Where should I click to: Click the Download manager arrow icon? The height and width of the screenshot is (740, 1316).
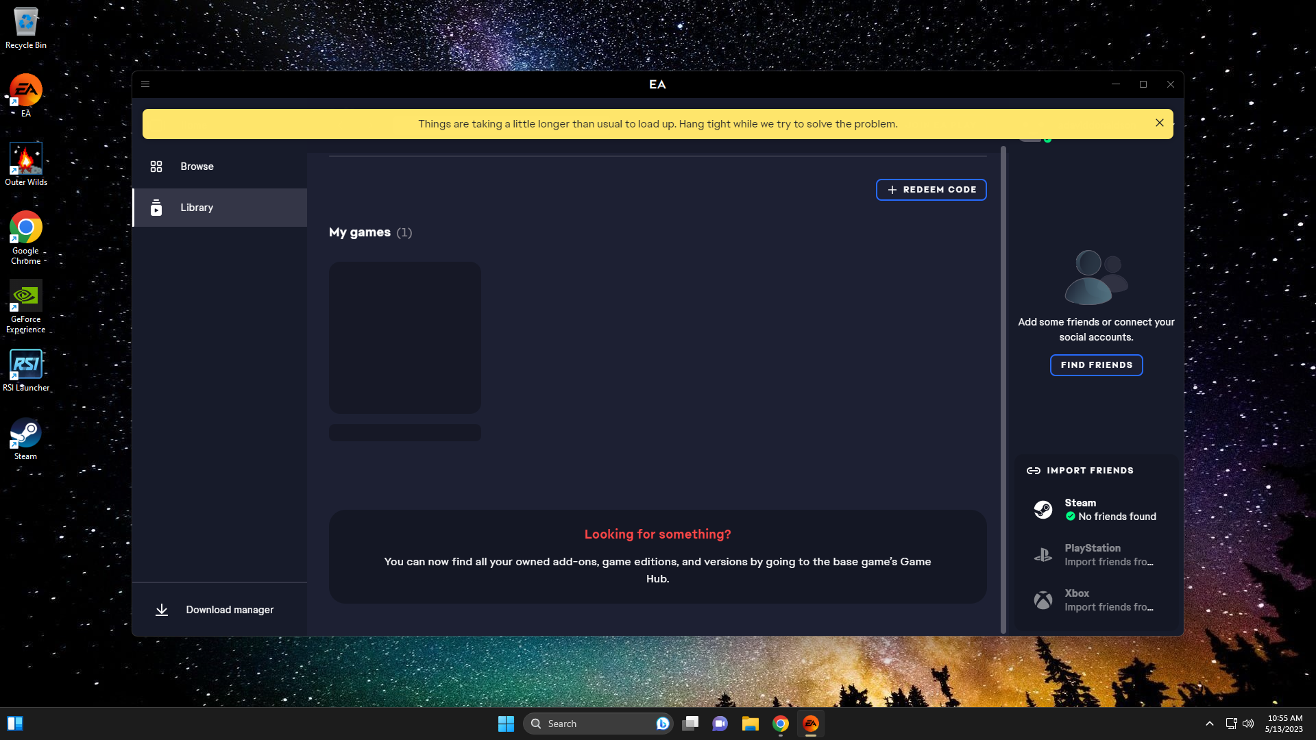click(162, 610)
